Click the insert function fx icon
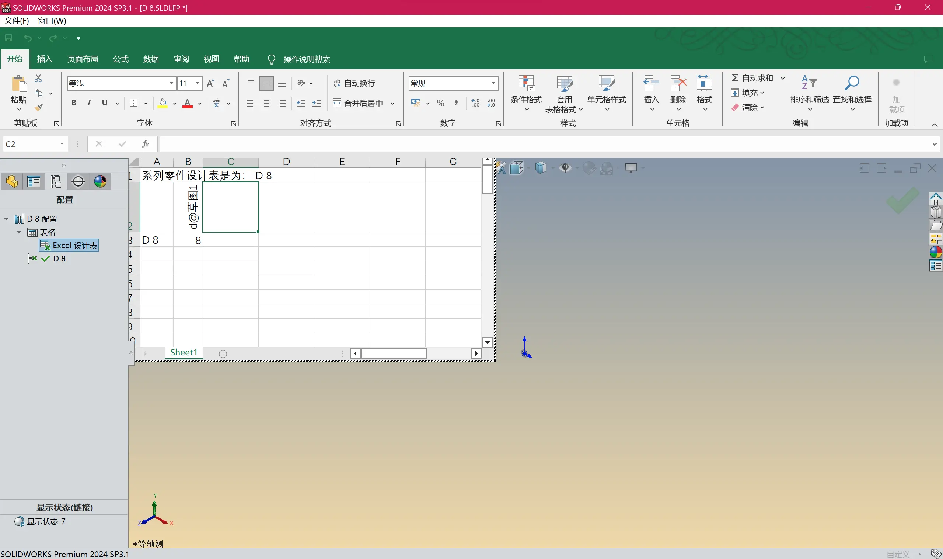943x559 pixels. pyautogui.click(x=145, y=144)
